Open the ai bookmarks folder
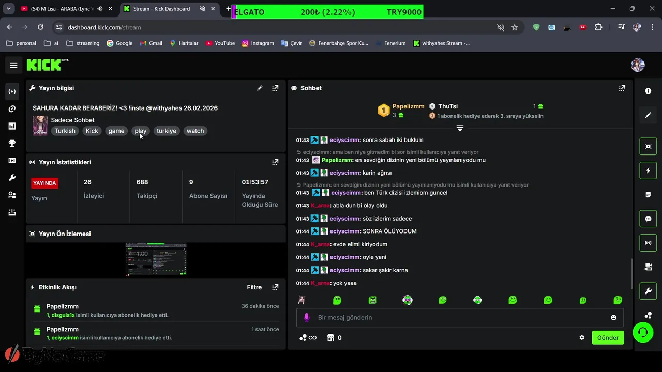 click(51, 43)
